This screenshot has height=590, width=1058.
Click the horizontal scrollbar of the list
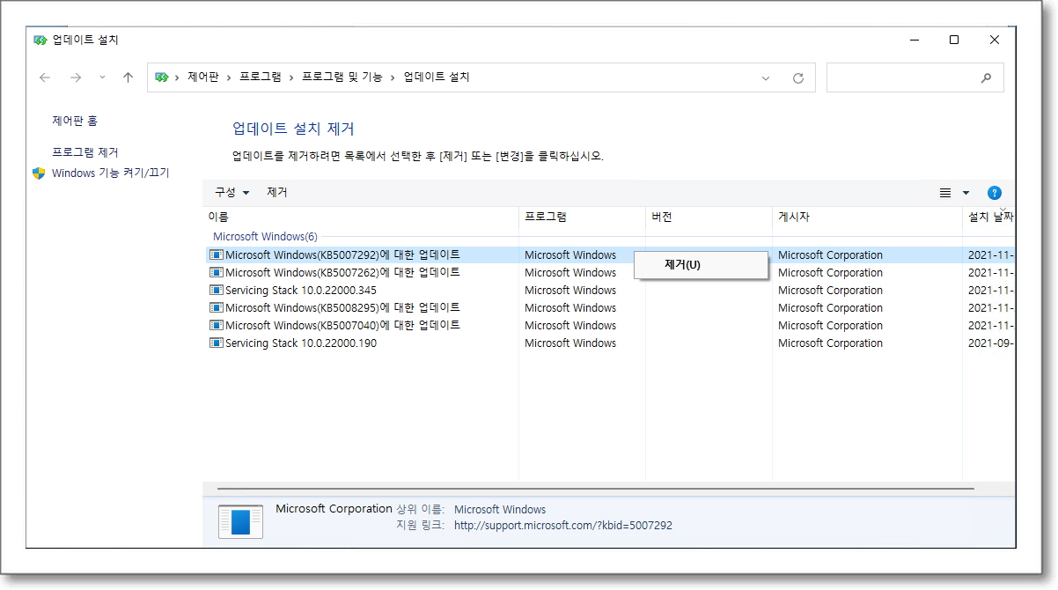pyautogui.click(x=596, y=488)
